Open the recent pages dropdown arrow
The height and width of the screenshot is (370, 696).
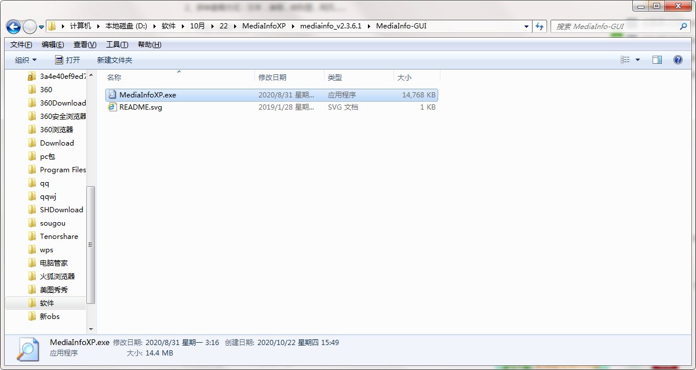point(41,27)
